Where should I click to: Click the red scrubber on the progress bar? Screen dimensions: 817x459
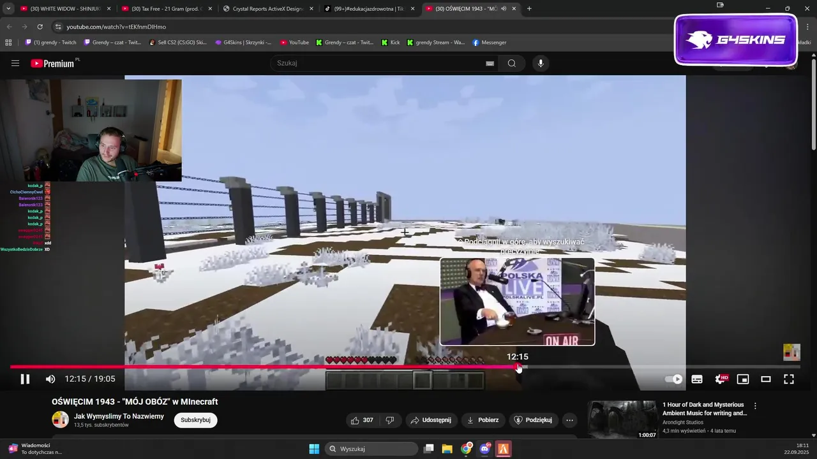tap(518, 367)
